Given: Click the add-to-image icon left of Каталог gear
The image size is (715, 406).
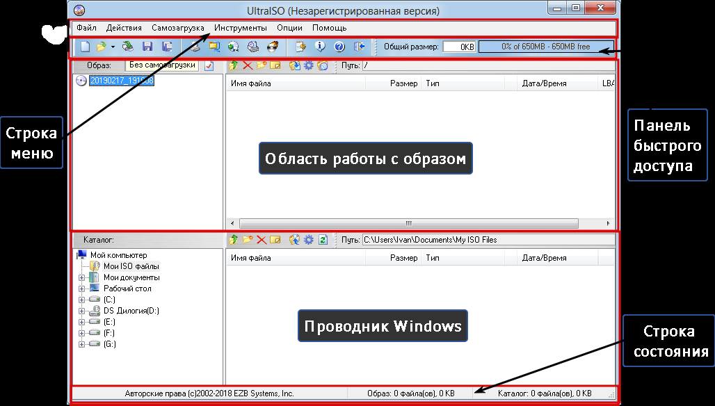Looking at the screenshot, I should point(295,240).
